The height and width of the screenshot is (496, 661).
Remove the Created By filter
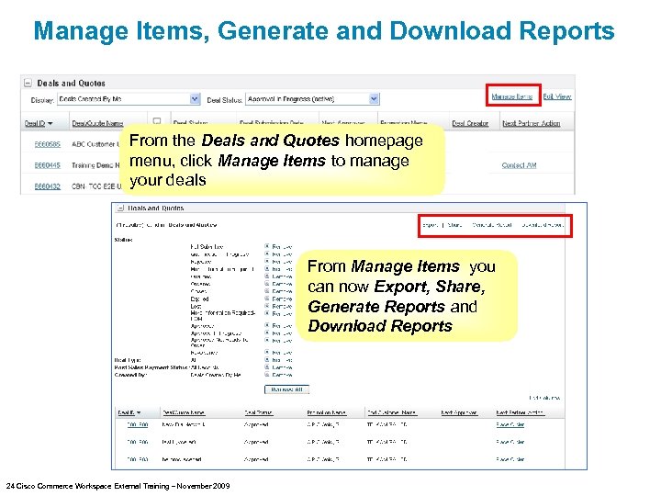tap(279, 375)
